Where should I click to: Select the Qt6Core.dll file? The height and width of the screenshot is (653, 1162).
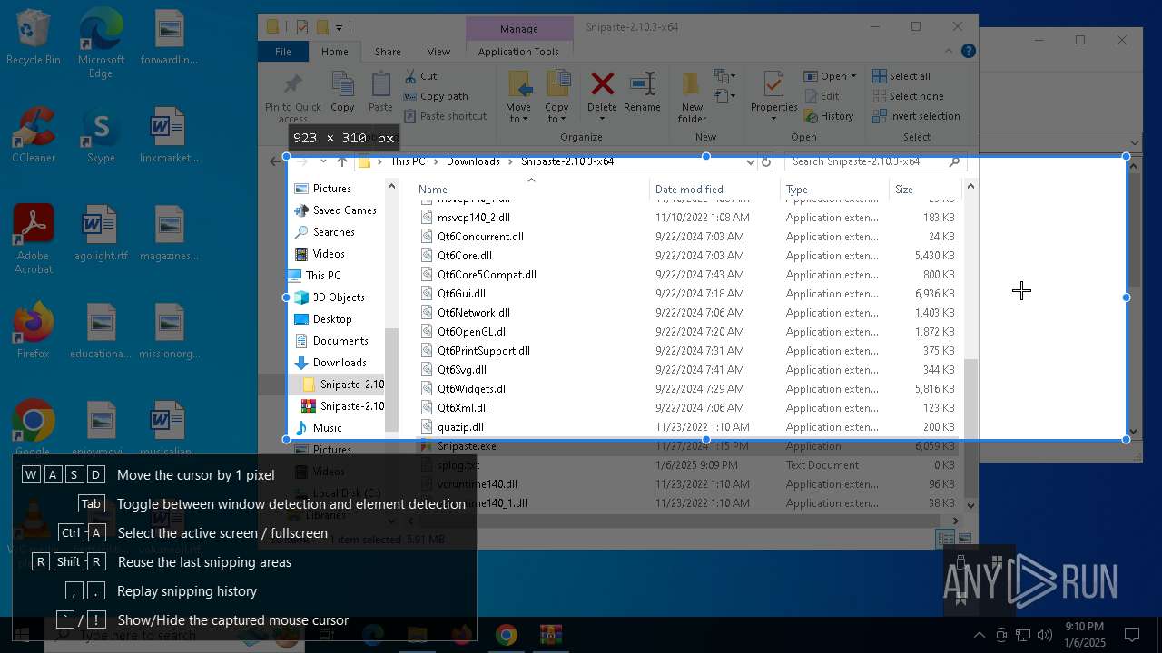(x=465, y=256)
